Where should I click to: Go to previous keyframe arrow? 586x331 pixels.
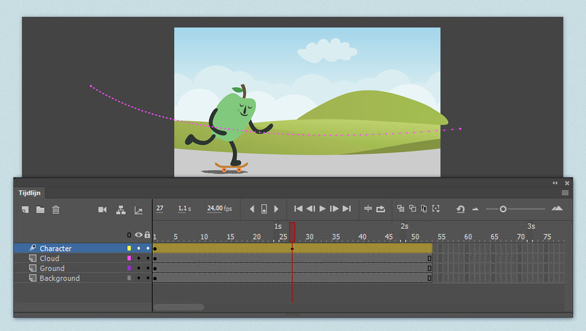(x=252, y=209)
